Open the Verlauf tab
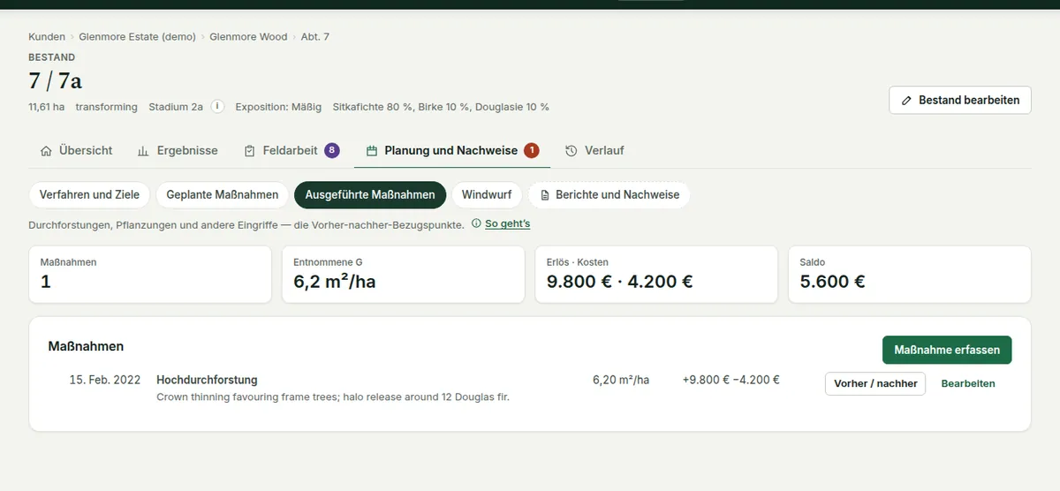This screenshot has width=1060, height=491. (x=594, y=151)
